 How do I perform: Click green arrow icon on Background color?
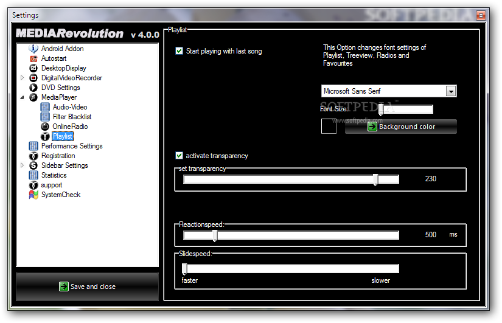point(372,127)
